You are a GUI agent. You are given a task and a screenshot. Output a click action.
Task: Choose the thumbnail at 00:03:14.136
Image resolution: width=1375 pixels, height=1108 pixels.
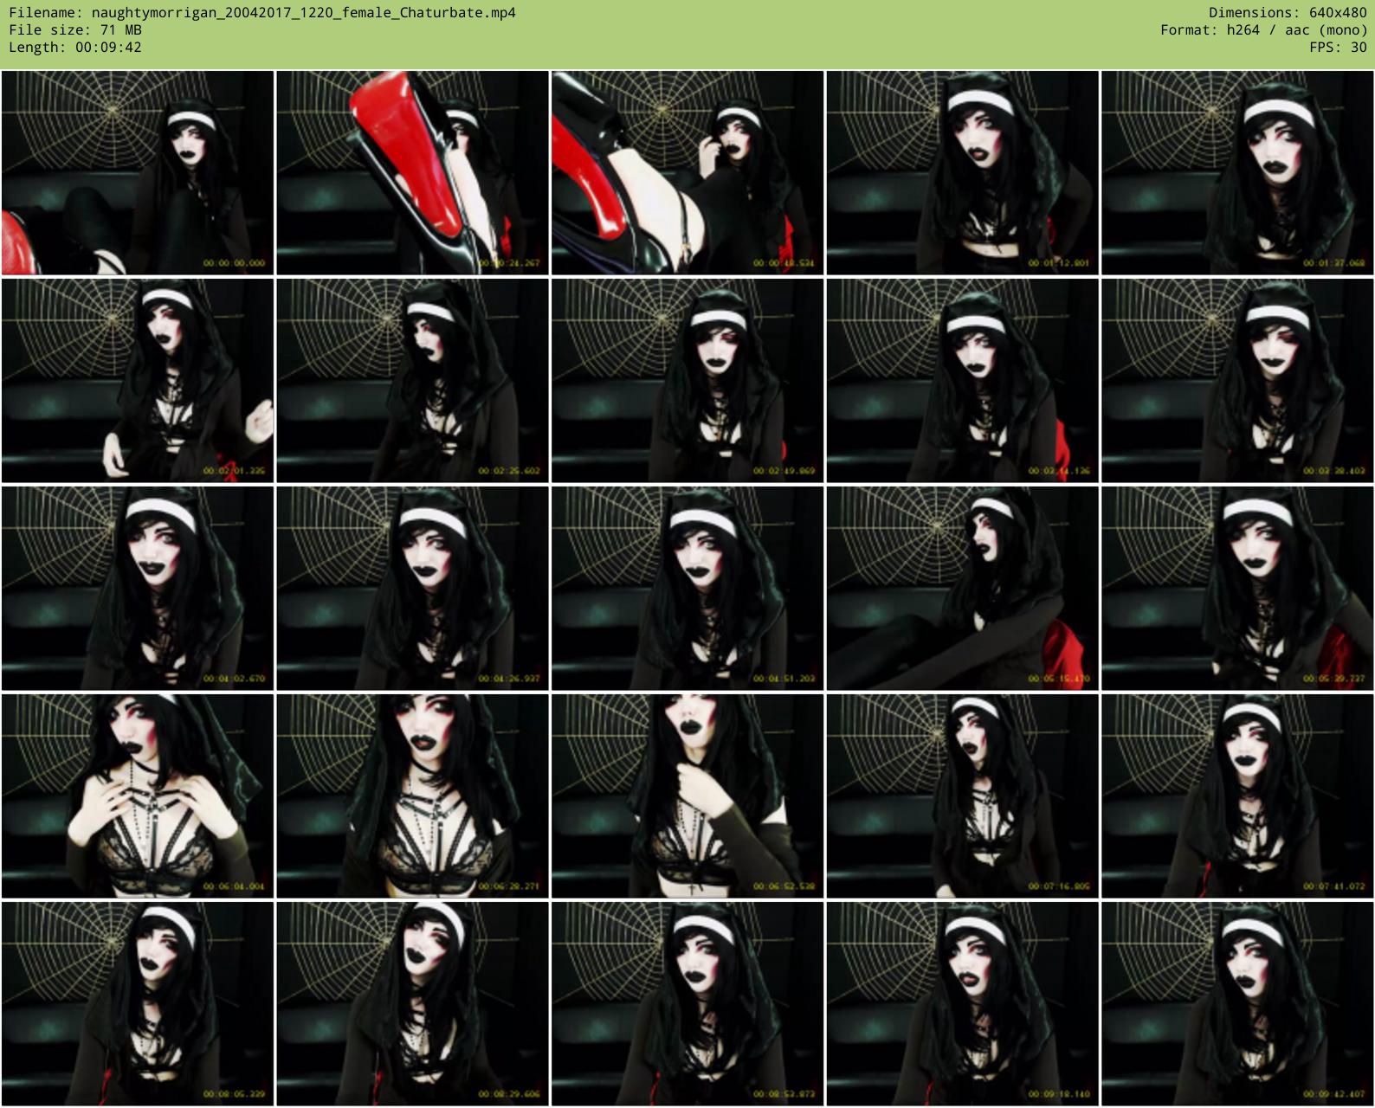pyautogui.click(x=962, y=380)
